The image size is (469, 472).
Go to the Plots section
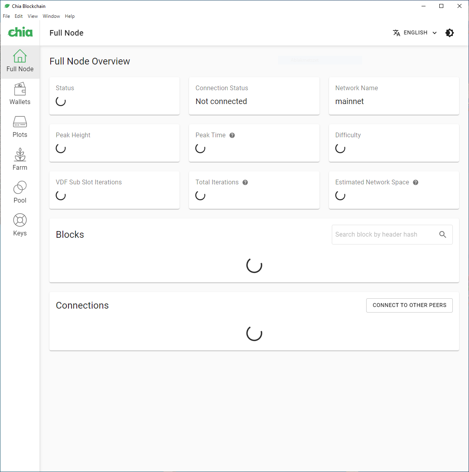[x=20, y=122]
